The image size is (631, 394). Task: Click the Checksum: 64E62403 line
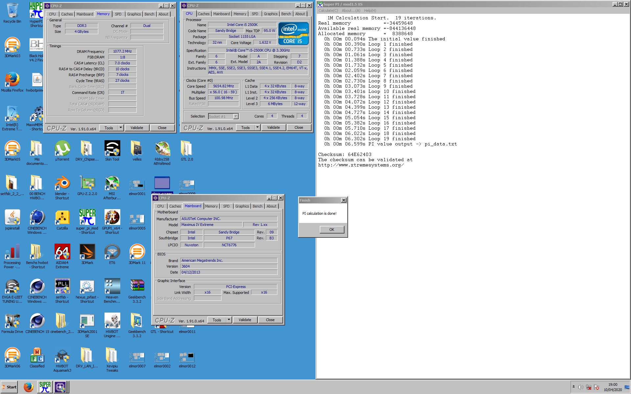coord(345,154)
